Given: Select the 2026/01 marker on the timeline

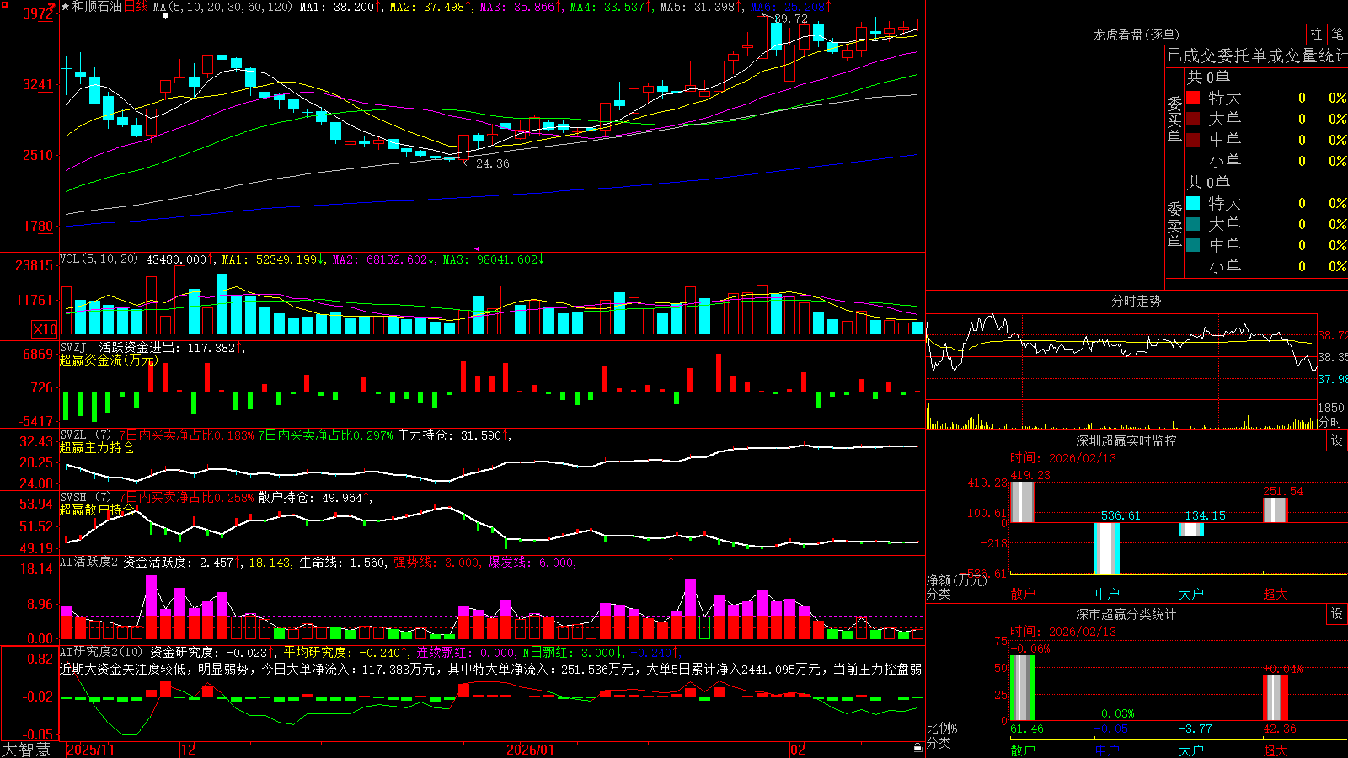Looking at the screenshot, I should 531,750.
